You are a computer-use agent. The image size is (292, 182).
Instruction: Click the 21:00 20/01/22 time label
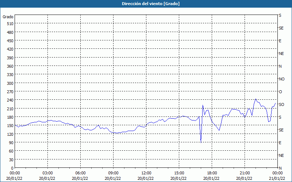click(244, 176)
